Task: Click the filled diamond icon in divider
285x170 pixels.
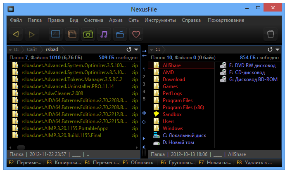Action: (144, 113)
